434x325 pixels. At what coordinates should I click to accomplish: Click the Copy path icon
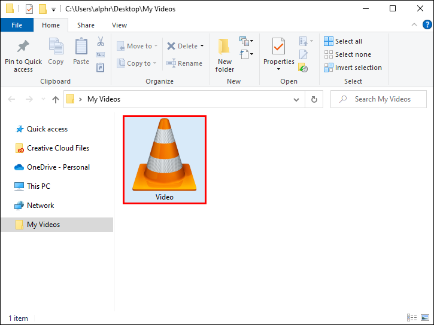100,55
